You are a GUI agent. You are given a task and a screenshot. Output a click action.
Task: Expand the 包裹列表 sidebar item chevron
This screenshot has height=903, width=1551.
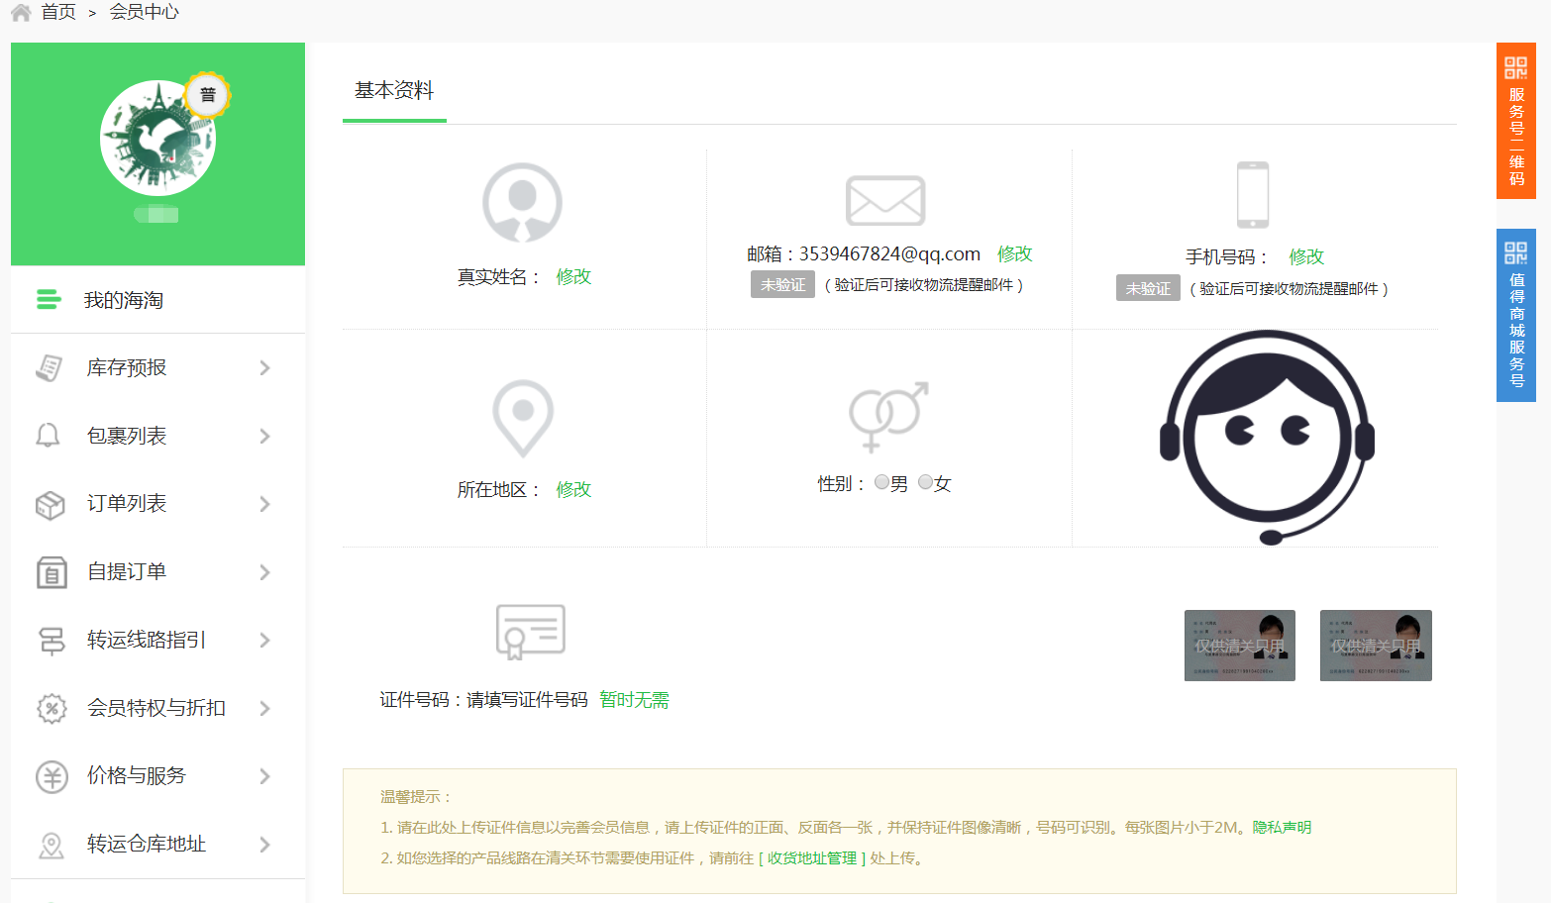(x=264, y=436)
